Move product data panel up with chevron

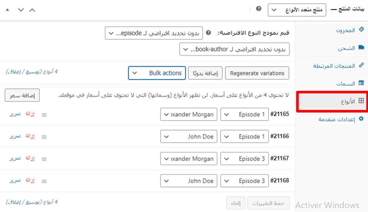(x=32, y=10)
